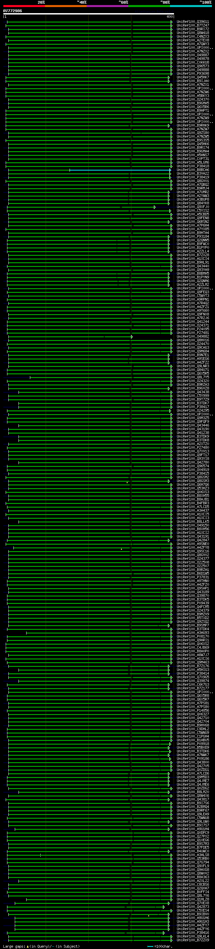Select label UniRef100_Q96573

pyautogui.click(x=193, y=66)
